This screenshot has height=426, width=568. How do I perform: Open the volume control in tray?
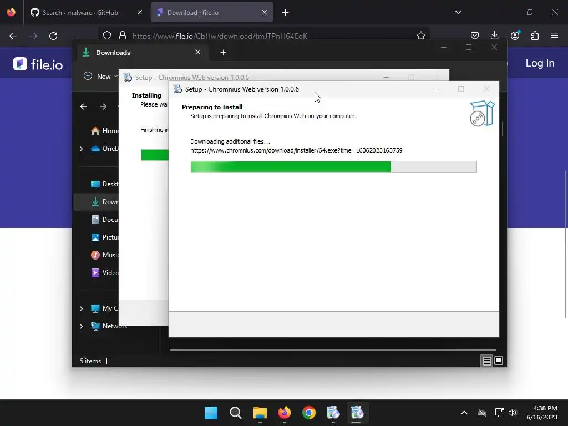(x=512, y=413)
